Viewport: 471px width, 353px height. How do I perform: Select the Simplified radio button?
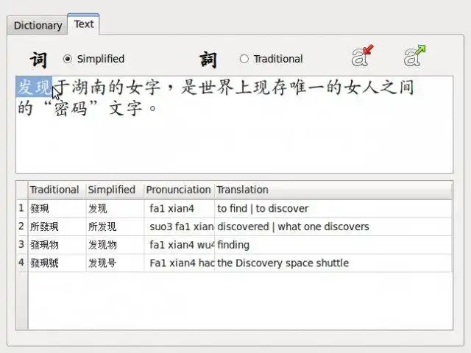pos(68,59)
